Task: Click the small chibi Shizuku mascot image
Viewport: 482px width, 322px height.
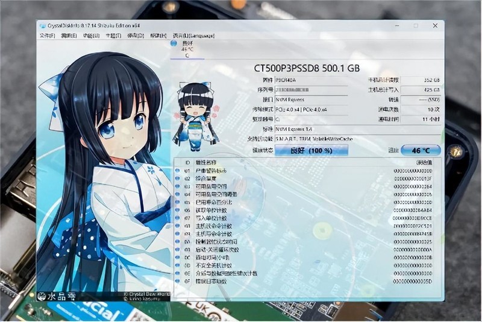Action: [x=196, y=117]
